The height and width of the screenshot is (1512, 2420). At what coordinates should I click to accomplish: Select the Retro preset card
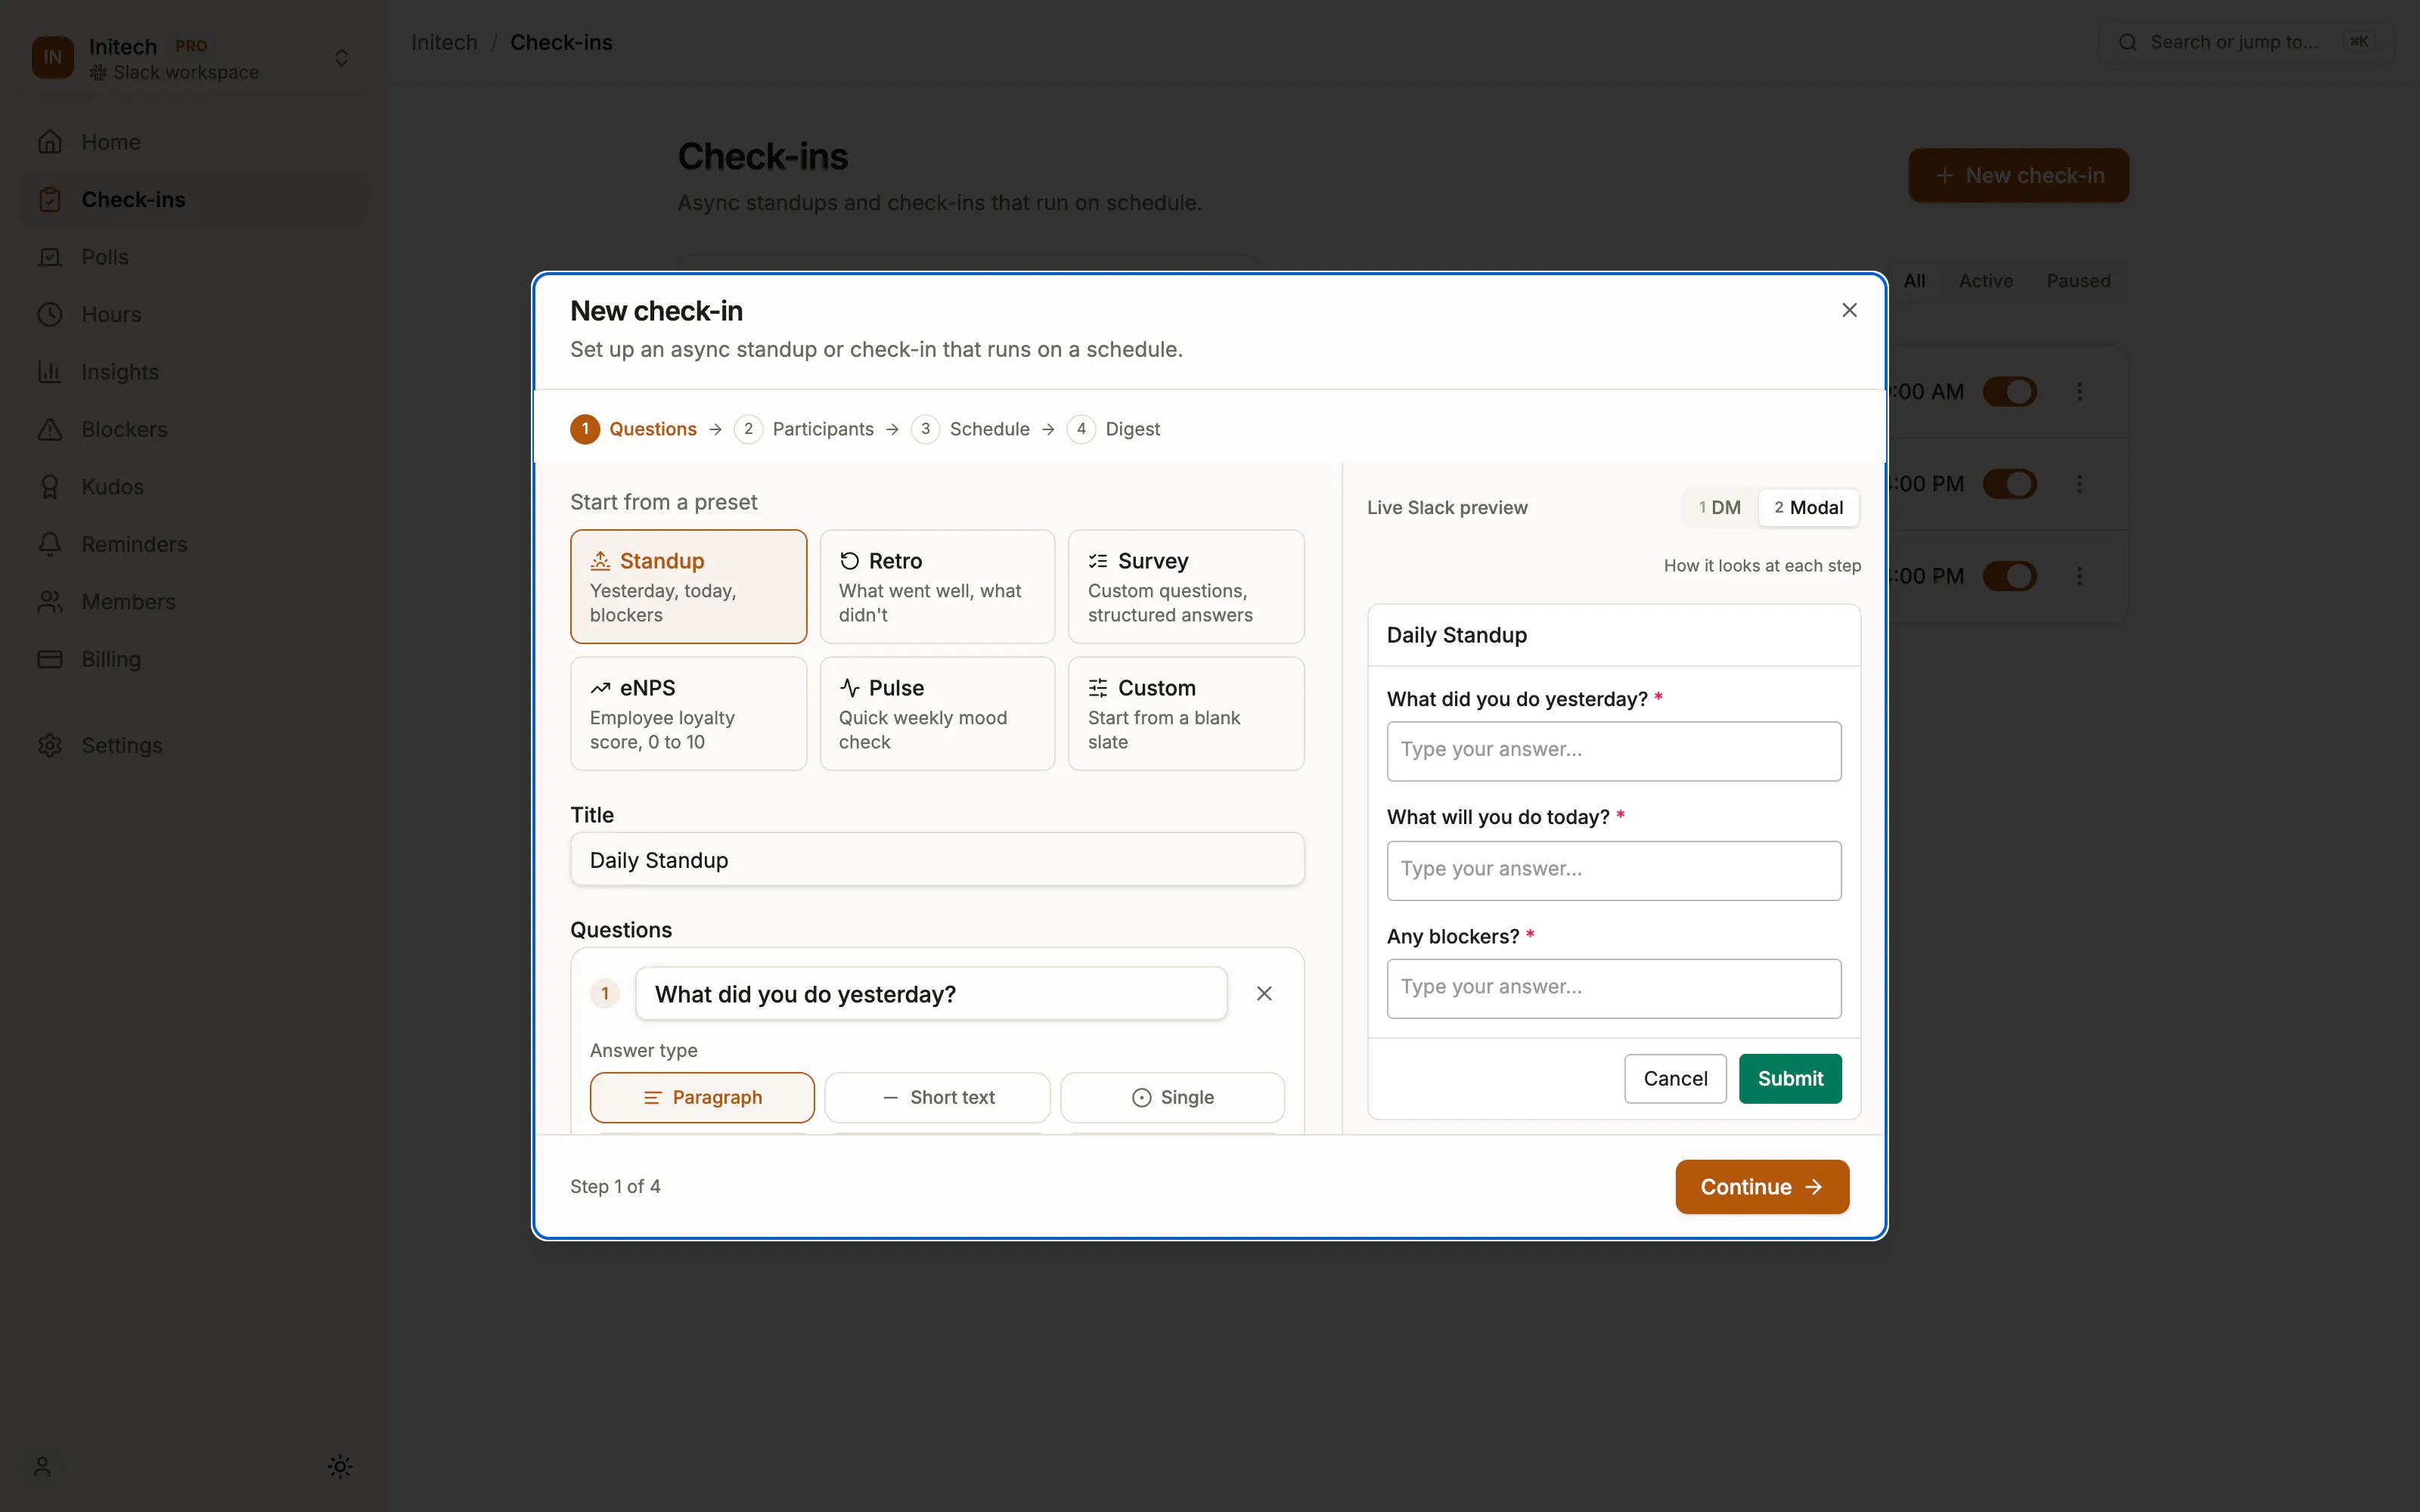(937, 586)
